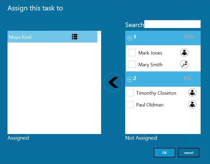
Task: Click the 0% value on group 2 header
Action: point(187,78)
